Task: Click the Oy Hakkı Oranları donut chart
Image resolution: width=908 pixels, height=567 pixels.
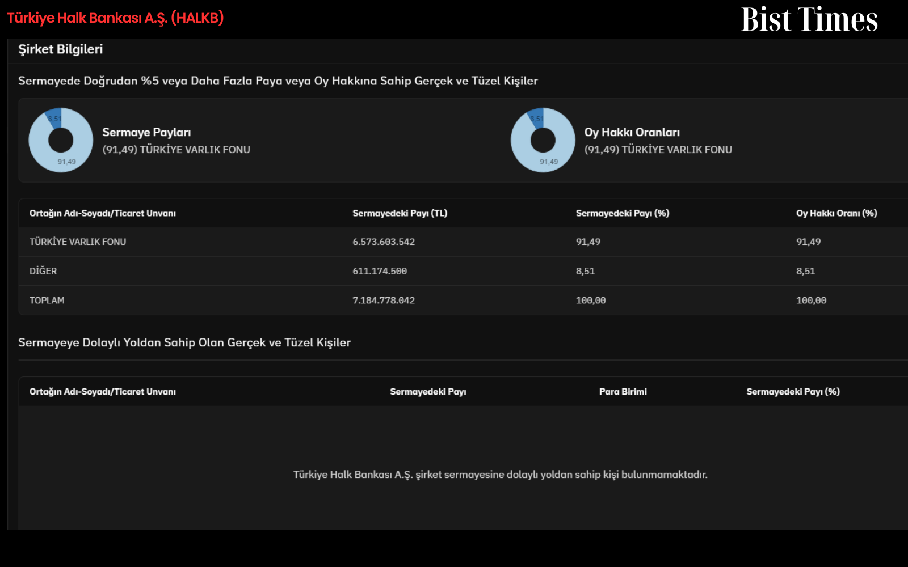Action: pos(543,140)
